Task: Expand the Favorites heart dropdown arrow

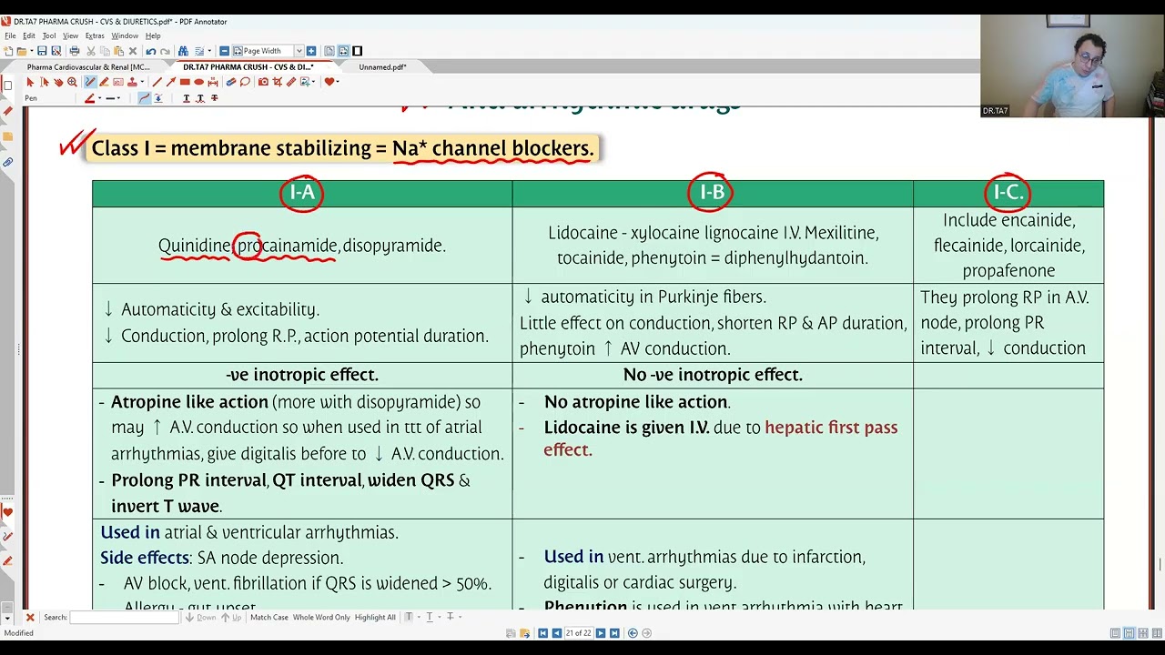Action: (x=338, y=82)
